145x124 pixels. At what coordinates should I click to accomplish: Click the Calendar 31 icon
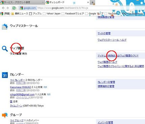tap(5, 75)
